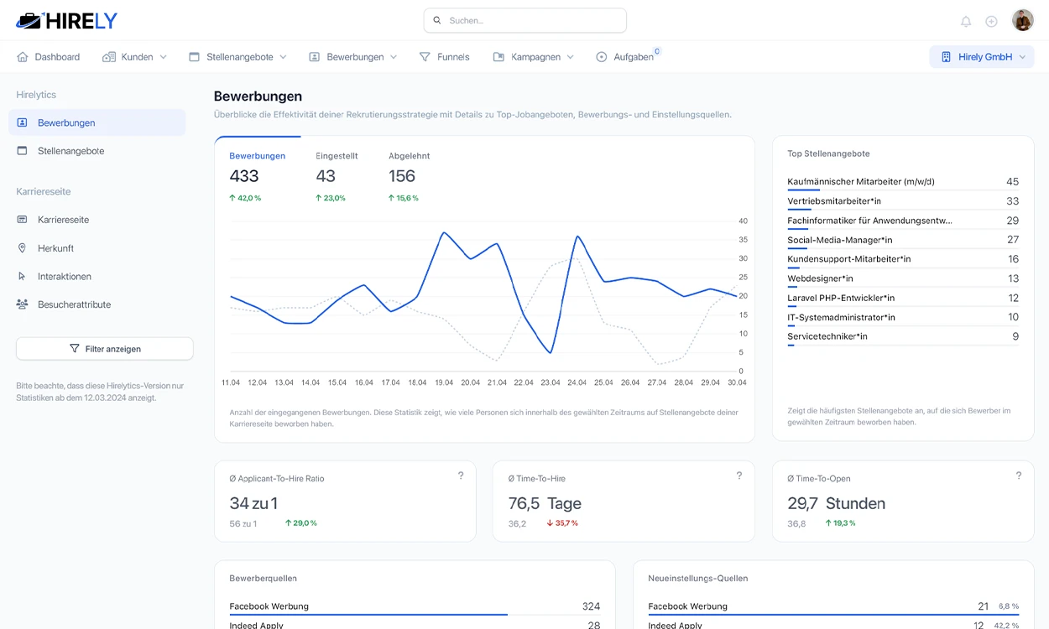Click the Besucherattribute people icon
The width and height of the screenshot is (1049, 629).
click(x=23, y=304)
